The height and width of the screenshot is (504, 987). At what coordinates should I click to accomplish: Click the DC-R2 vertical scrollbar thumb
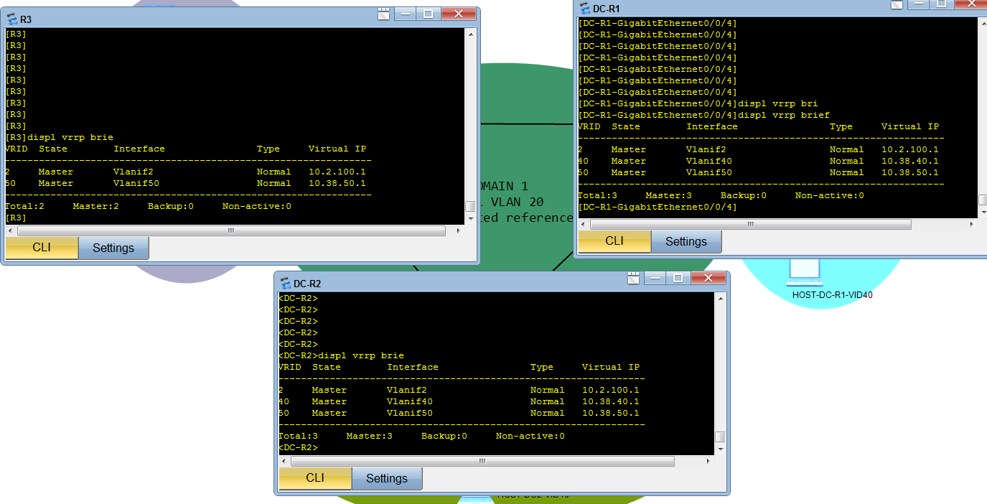pyautogui.click(x=720, y=437)
